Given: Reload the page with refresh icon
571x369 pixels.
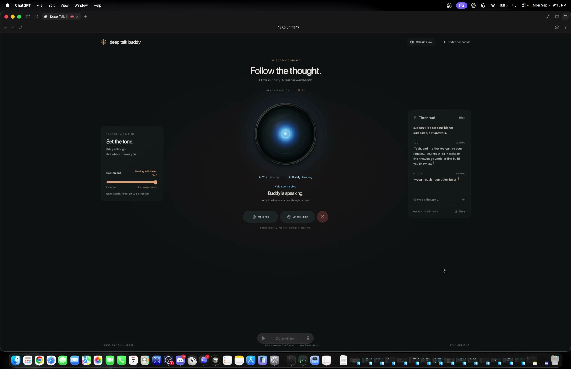Looking at the screenshot, I should pyautogui.click(x=20, y=27).
